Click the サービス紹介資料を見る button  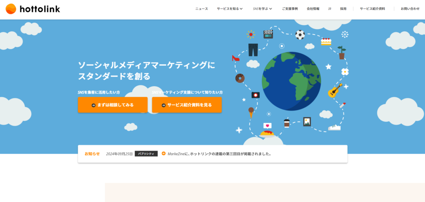[x=187, y=105]
